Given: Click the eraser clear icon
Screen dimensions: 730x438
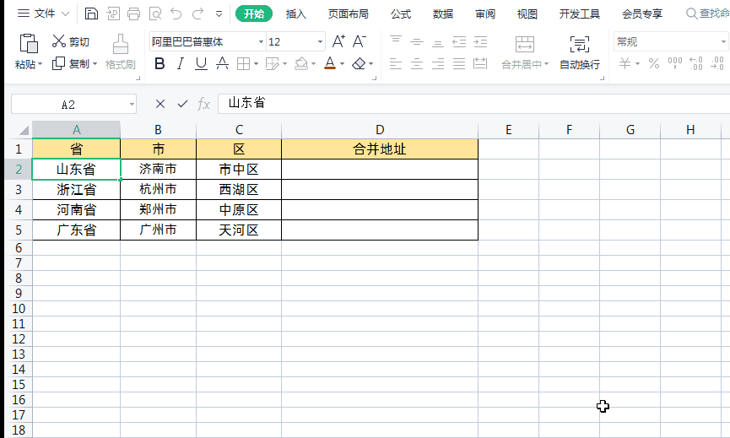Looking at the screenshot, I should (359, 63).
